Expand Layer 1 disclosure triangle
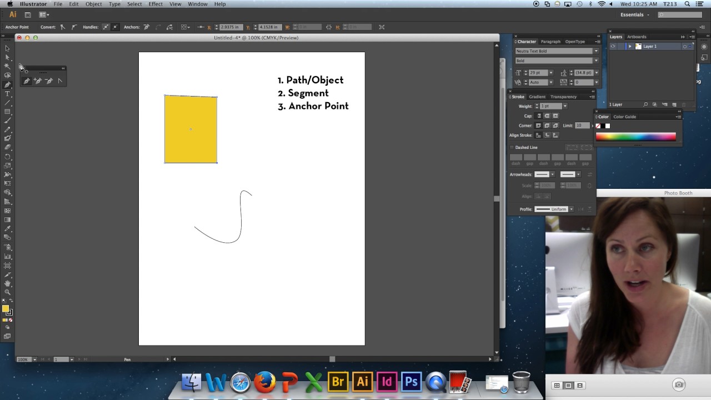This screenshot has width=711, height=400. [x=629, y=47]
